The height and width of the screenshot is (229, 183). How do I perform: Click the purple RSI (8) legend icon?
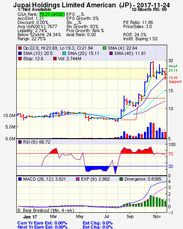(20, 142)
